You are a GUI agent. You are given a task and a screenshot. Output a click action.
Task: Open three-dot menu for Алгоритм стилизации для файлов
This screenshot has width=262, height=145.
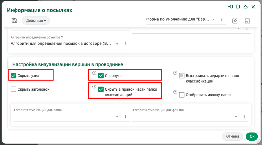(244, 116)
